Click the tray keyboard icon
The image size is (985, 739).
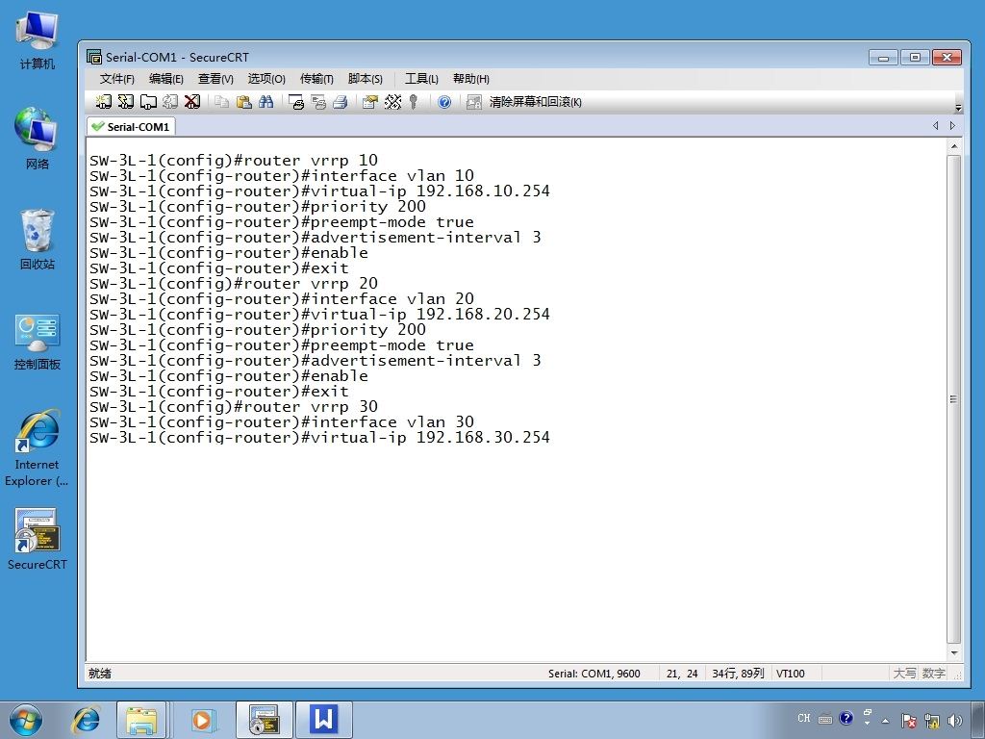[x=825, y=719]
